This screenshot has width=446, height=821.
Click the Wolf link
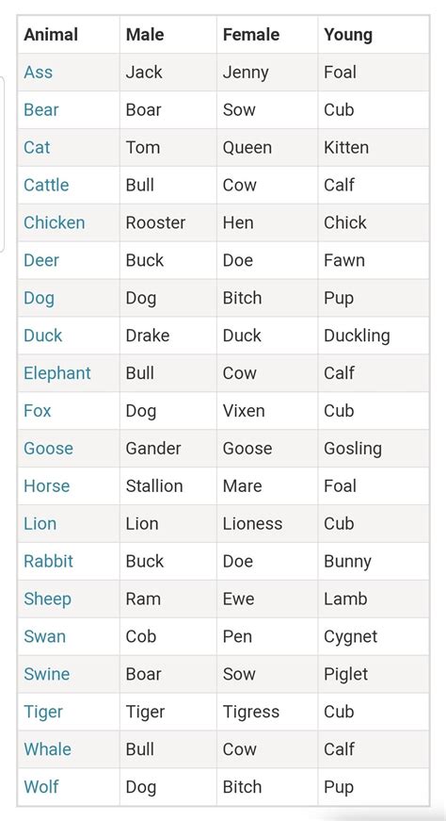(x=41, y=787)
